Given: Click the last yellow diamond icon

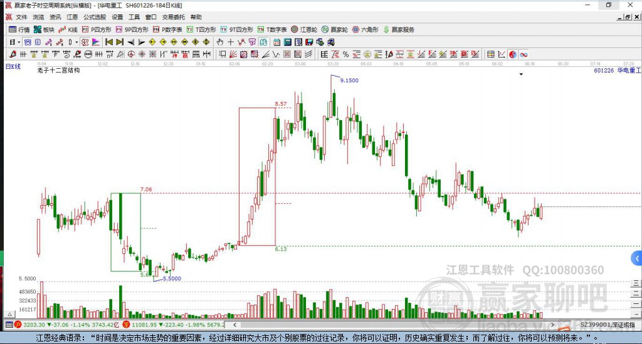Looking at the screenshot, I should [x=206, y=42].
